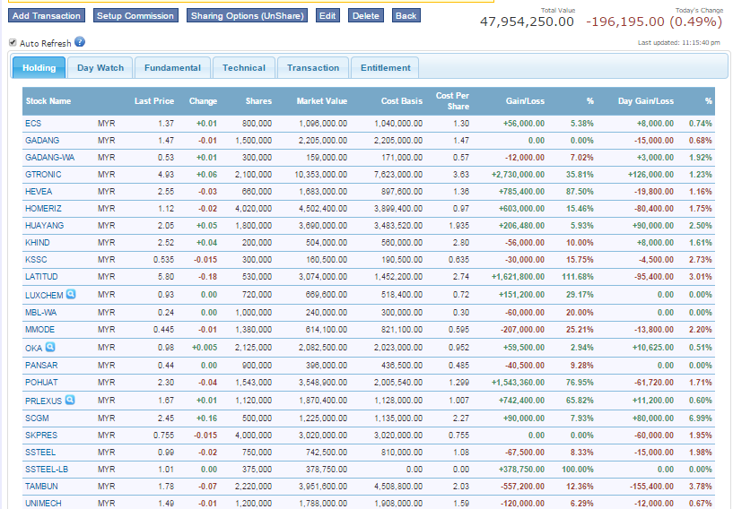This screenshot has width=733, height=509.
Task: Open the UNIMECH stock link
Action: 43,503
